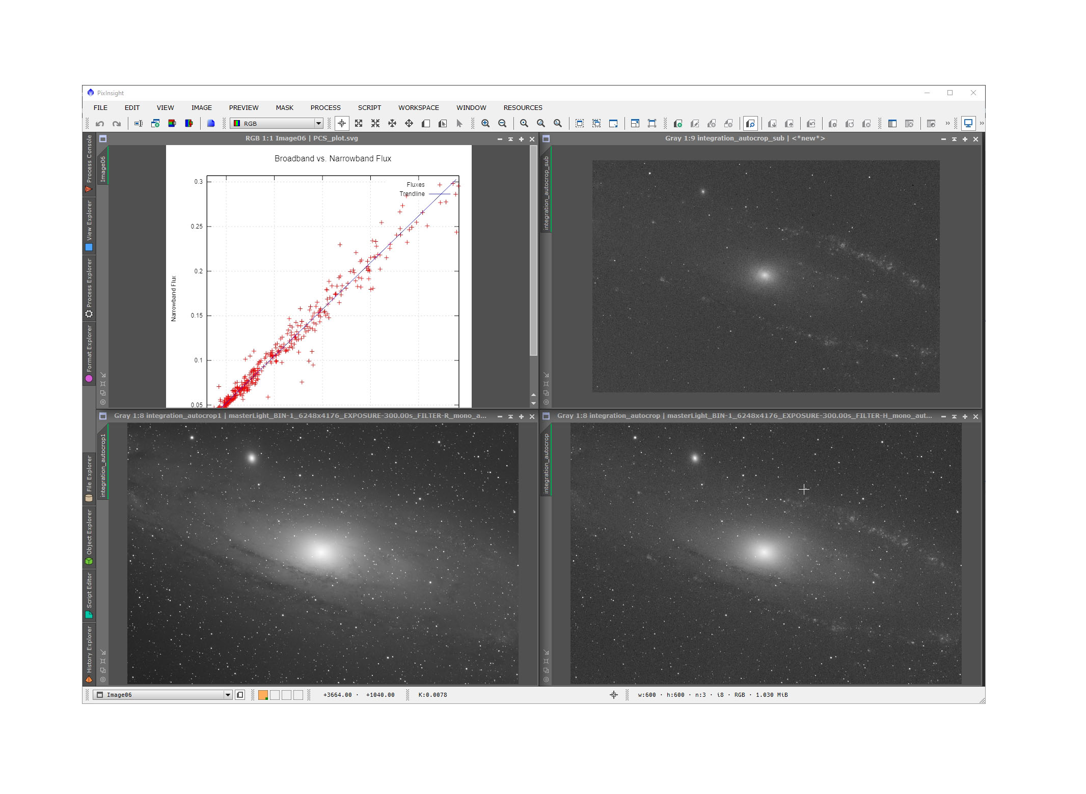Click the Undo arrow in the toolbar
The height and width of the screenshot is (794, 1086).
click(x=100, y=124)
